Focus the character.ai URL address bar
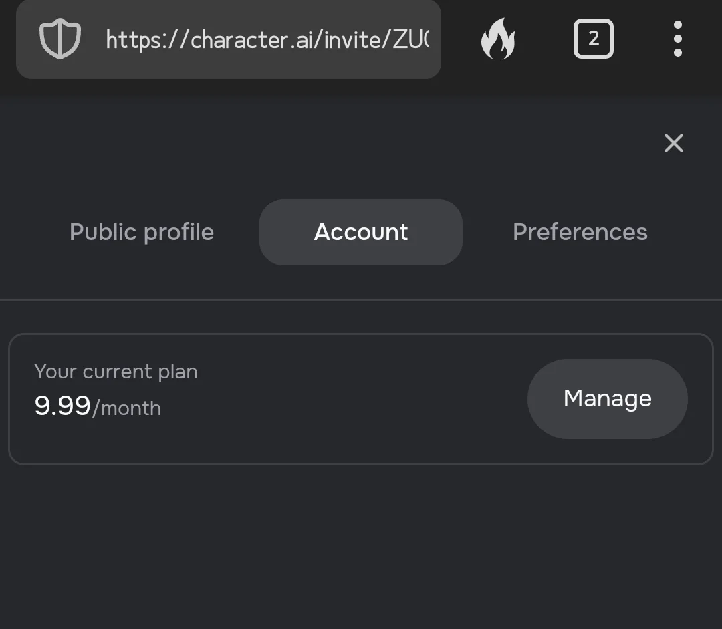 tap(229, 39)
